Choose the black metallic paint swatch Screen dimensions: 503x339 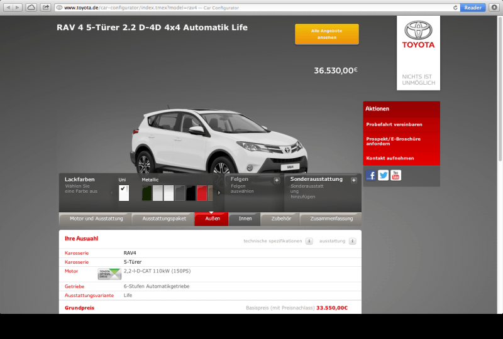(x=191, y=193)
